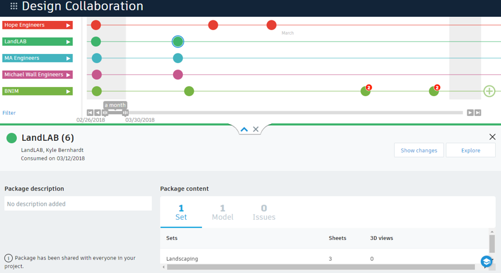Expand the LandLAB team arrow
Image resolution: width=501 pixels, height=273 pixels.
click(x=68, y=42)
